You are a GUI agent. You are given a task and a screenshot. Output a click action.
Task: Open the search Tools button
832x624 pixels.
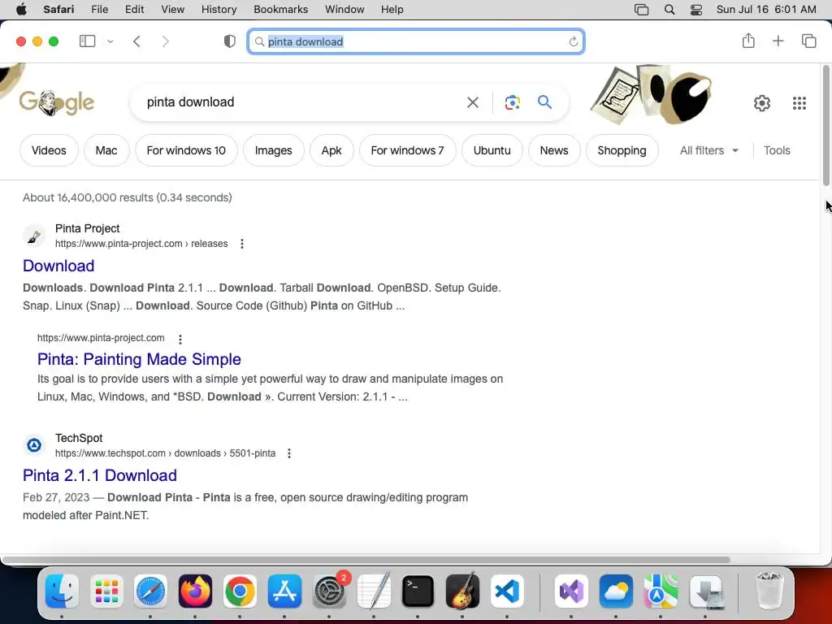[777, 150]
